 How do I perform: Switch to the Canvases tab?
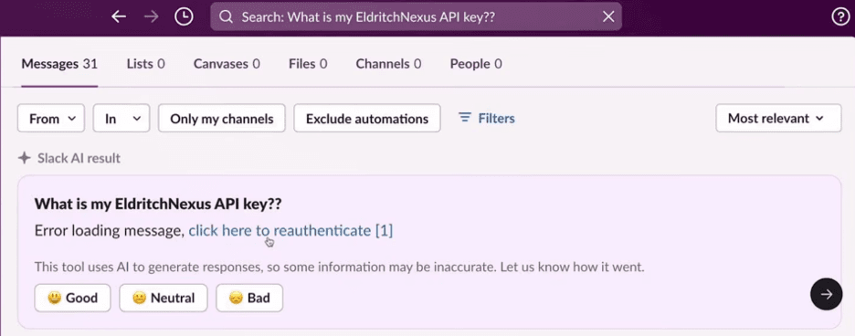coord(227,64)
